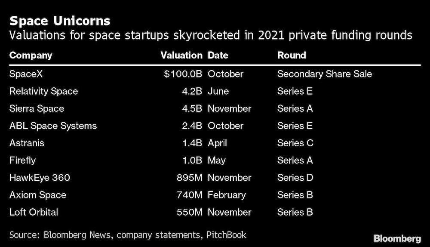Click the Relativity Space row name
Screen dimensions: 430x247
(x=43, y=91)
